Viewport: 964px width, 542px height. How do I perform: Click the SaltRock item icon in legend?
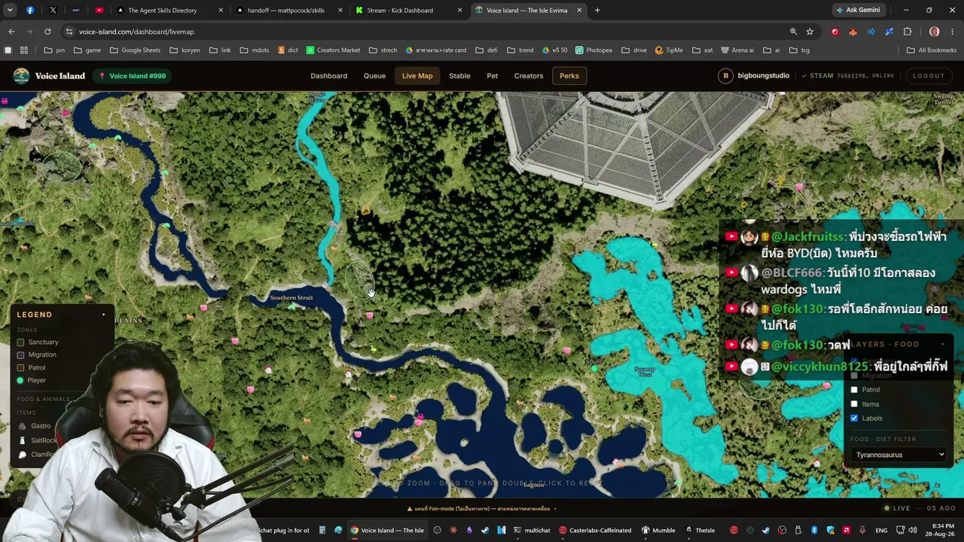[x=23, y=440]
